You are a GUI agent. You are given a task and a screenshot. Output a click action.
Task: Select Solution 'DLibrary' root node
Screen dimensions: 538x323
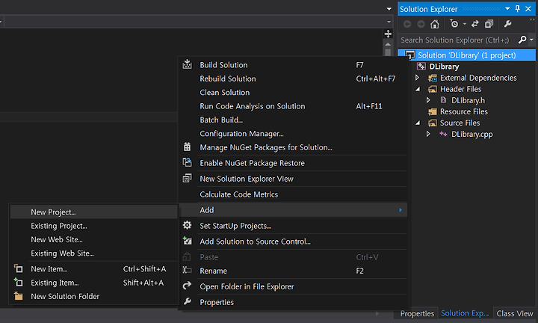click(466, 55)
